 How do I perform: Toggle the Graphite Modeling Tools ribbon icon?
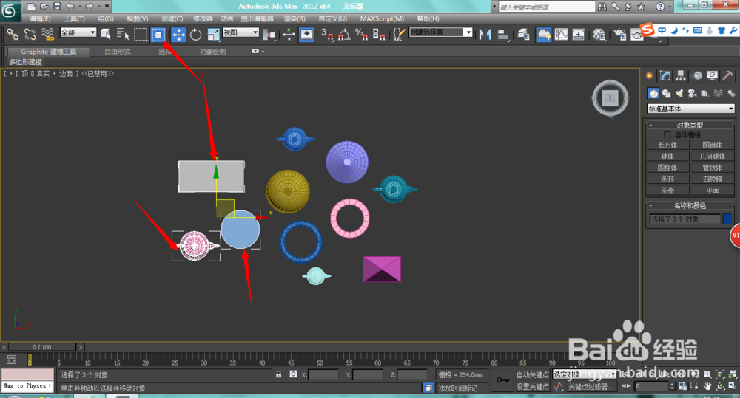544,35
